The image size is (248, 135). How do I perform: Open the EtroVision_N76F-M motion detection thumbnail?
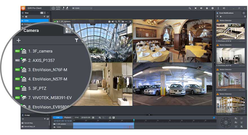point(231,31)
